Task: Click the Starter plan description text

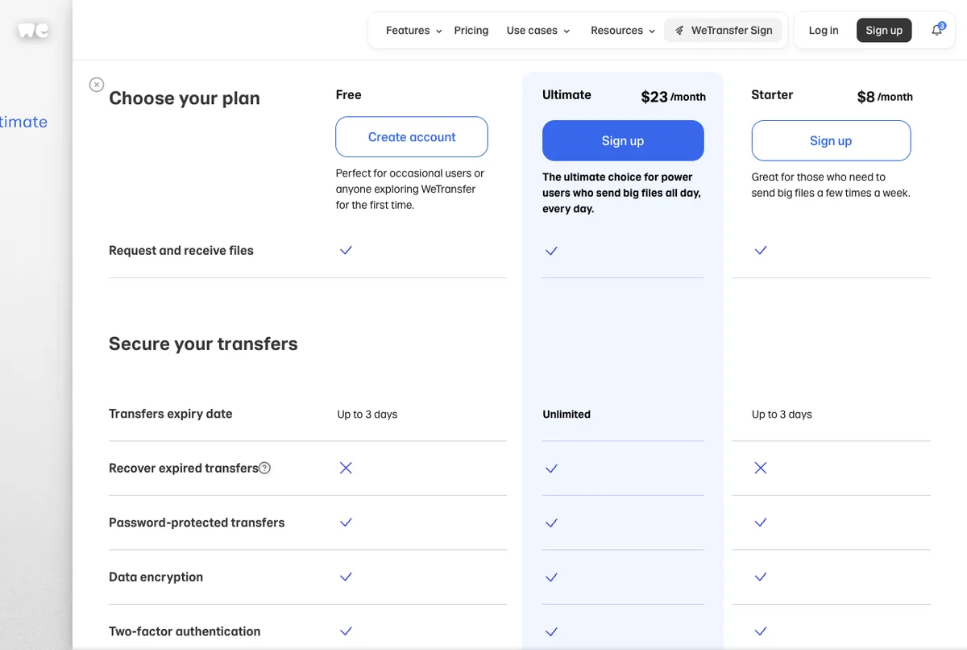Action: [831, 185]
